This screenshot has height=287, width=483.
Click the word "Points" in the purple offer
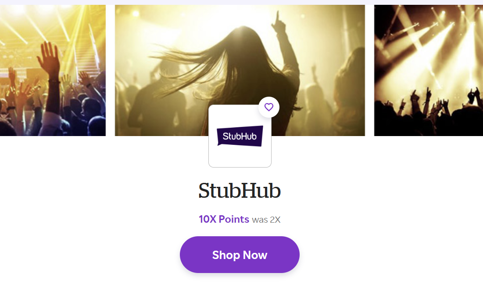coord(234,219)
